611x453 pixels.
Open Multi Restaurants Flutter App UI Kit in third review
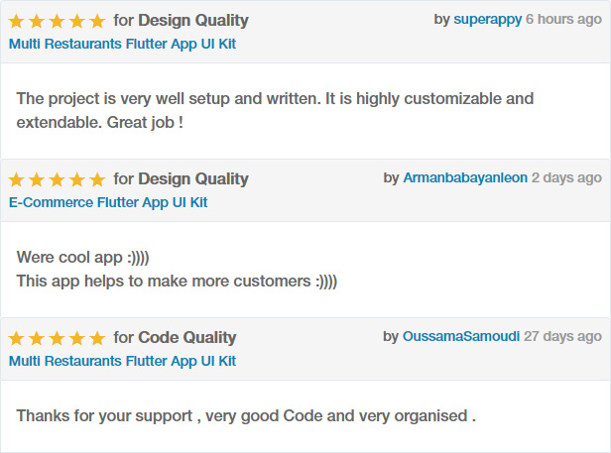pyautogui.click(x=122, y=361)
